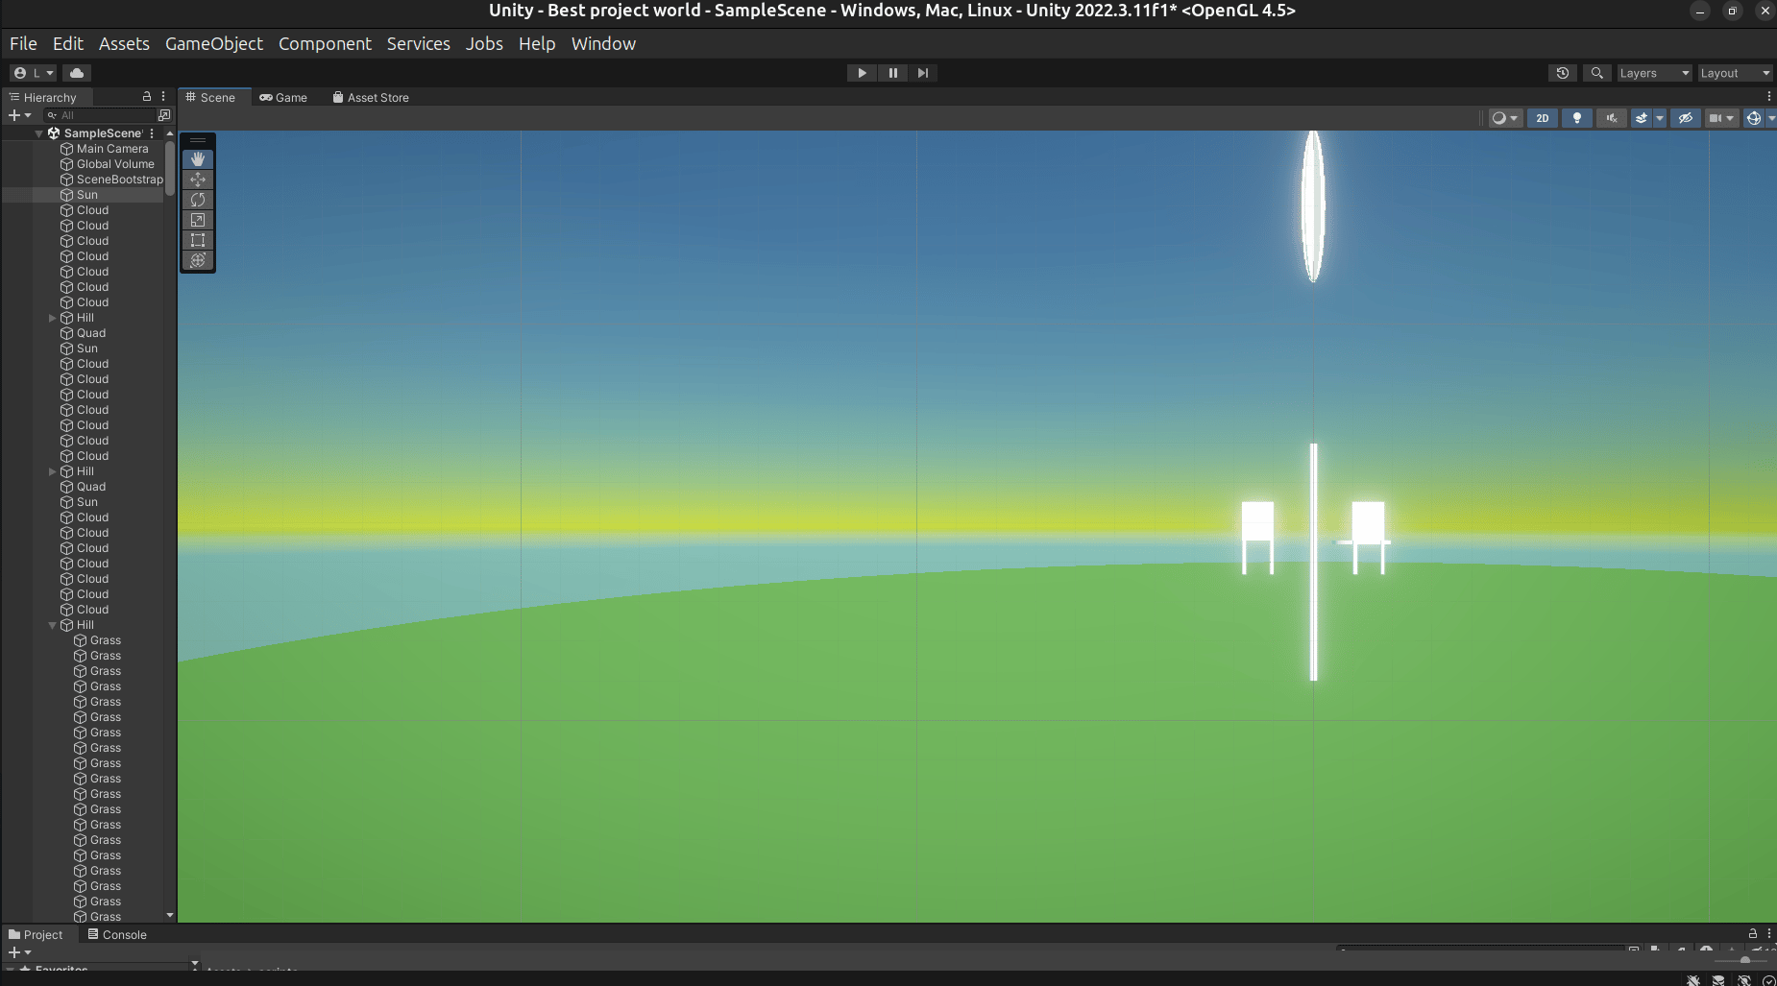This screenshot has width=1777, height=986.
Task: Toggle scene lighting bulb button
Action: point(1576,118)
